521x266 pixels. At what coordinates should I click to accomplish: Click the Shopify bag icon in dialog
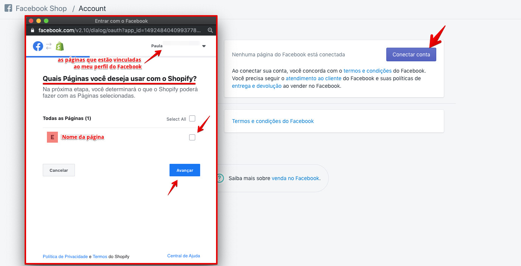(60, 46)
